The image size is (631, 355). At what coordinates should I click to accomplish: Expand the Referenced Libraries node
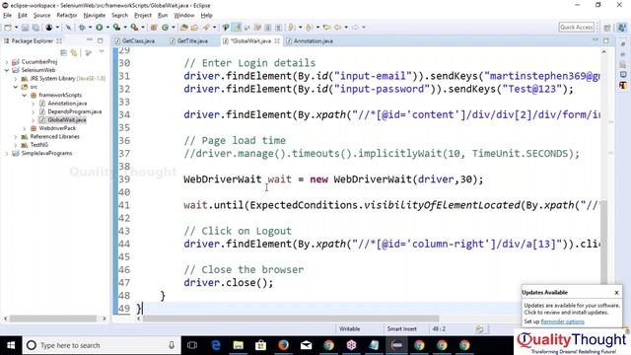tap(16, 137)
